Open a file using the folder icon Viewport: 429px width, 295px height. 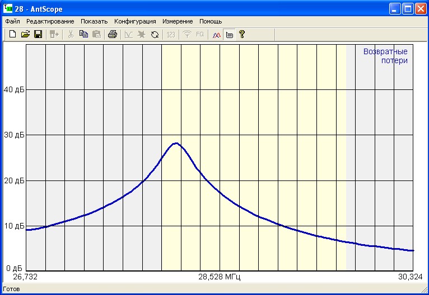click(25, 35)
